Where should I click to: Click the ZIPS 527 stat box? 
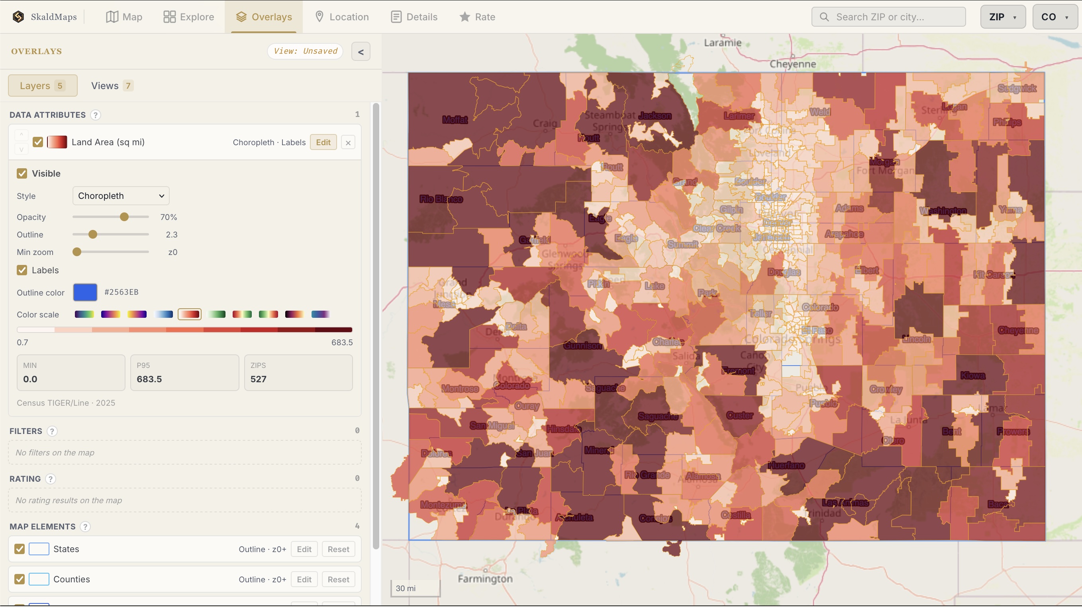click(x=299, y=373)
